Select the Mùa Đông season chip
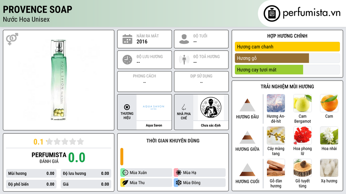Viewport: 346px width, 194px height. (x=200, y=183)
